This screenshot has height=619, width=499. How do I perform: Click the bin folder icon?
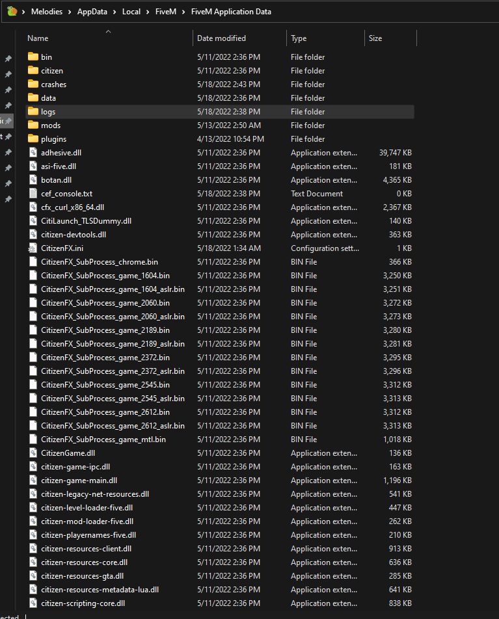pyautogui.click(x=33, y=57)
